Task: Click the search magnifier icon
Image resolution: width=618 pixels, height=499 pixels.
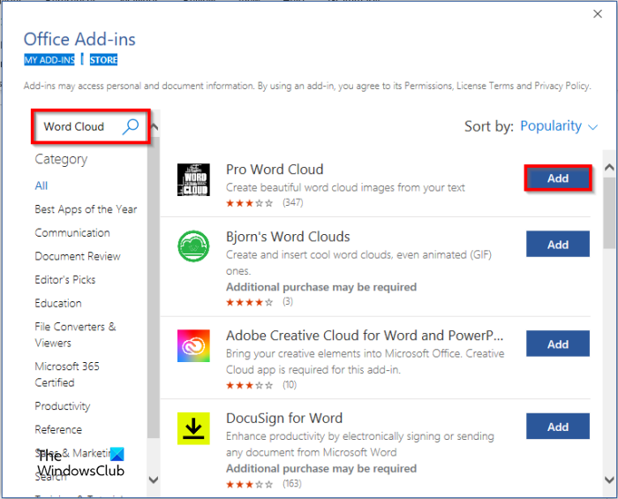Action: click(131, 126)
